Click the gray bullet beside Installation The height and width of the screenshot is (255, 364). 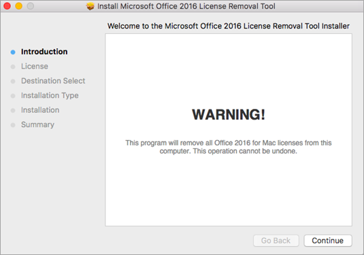click(13, 110)
